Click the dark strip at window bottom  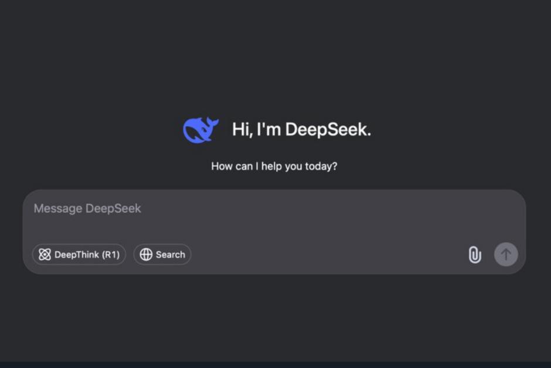275,364
